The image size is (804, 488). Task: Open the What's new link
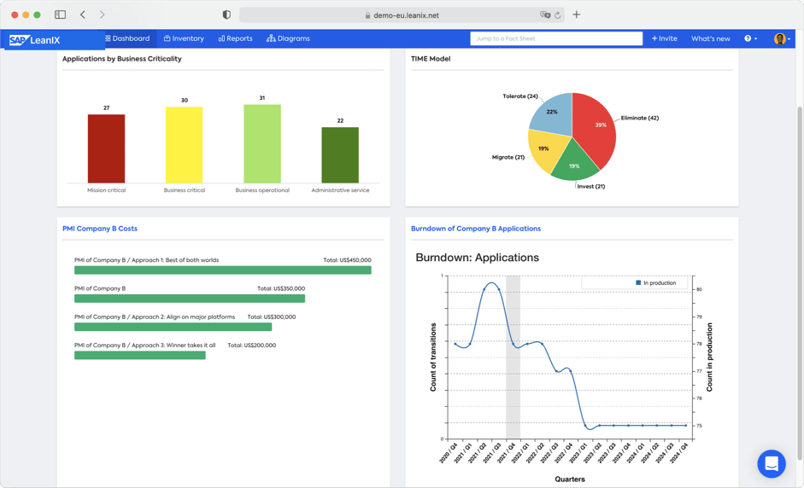pos(710,38)
